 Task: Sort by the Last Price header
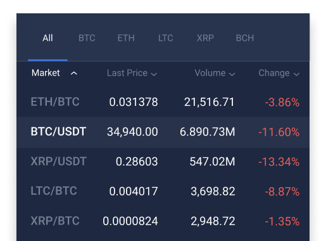127,73
